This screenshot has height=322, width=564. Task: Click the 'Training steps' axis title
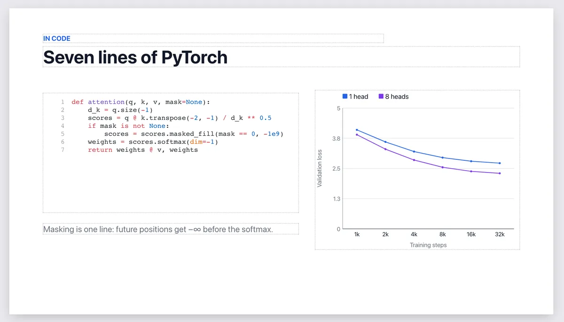tap(428, 245)
